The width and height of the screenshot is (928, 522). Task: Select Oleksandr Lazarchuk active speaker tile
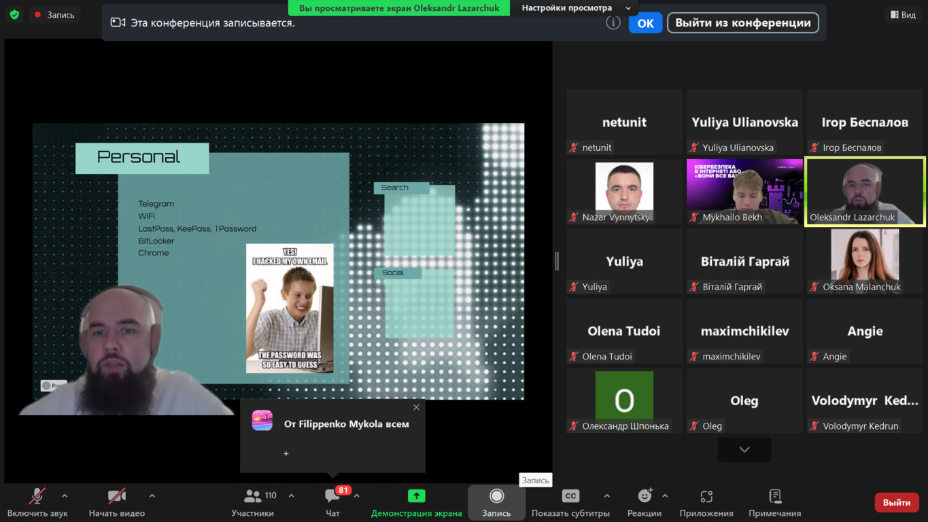(x=865, y=192)
